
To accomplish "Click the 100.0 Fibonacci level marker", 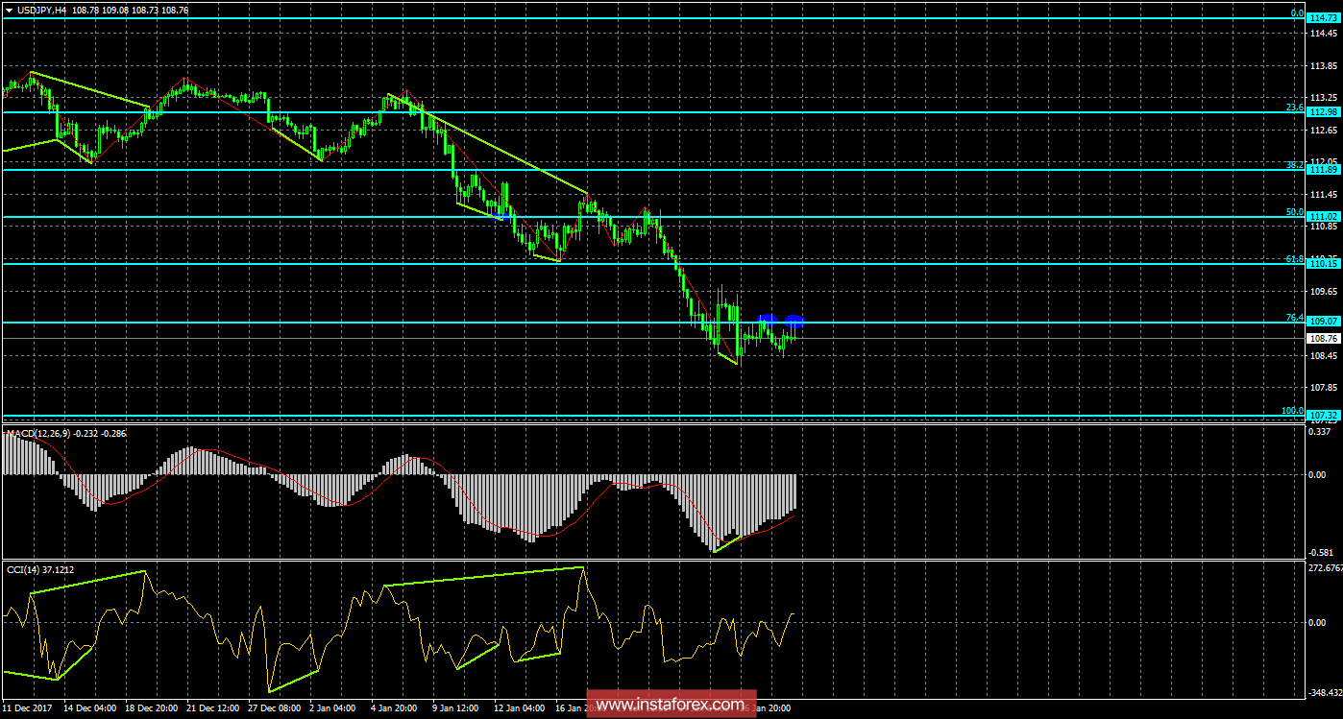I will point(1292,411).
